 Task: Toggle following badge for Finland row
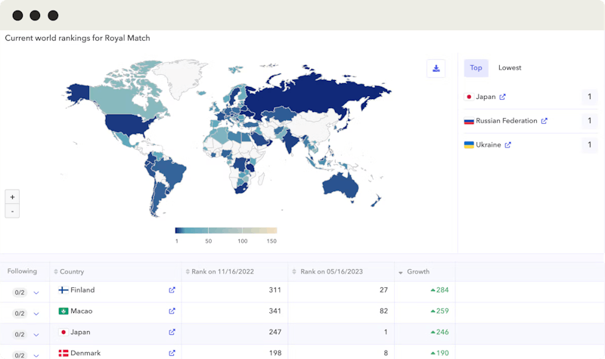click(19, 292)
